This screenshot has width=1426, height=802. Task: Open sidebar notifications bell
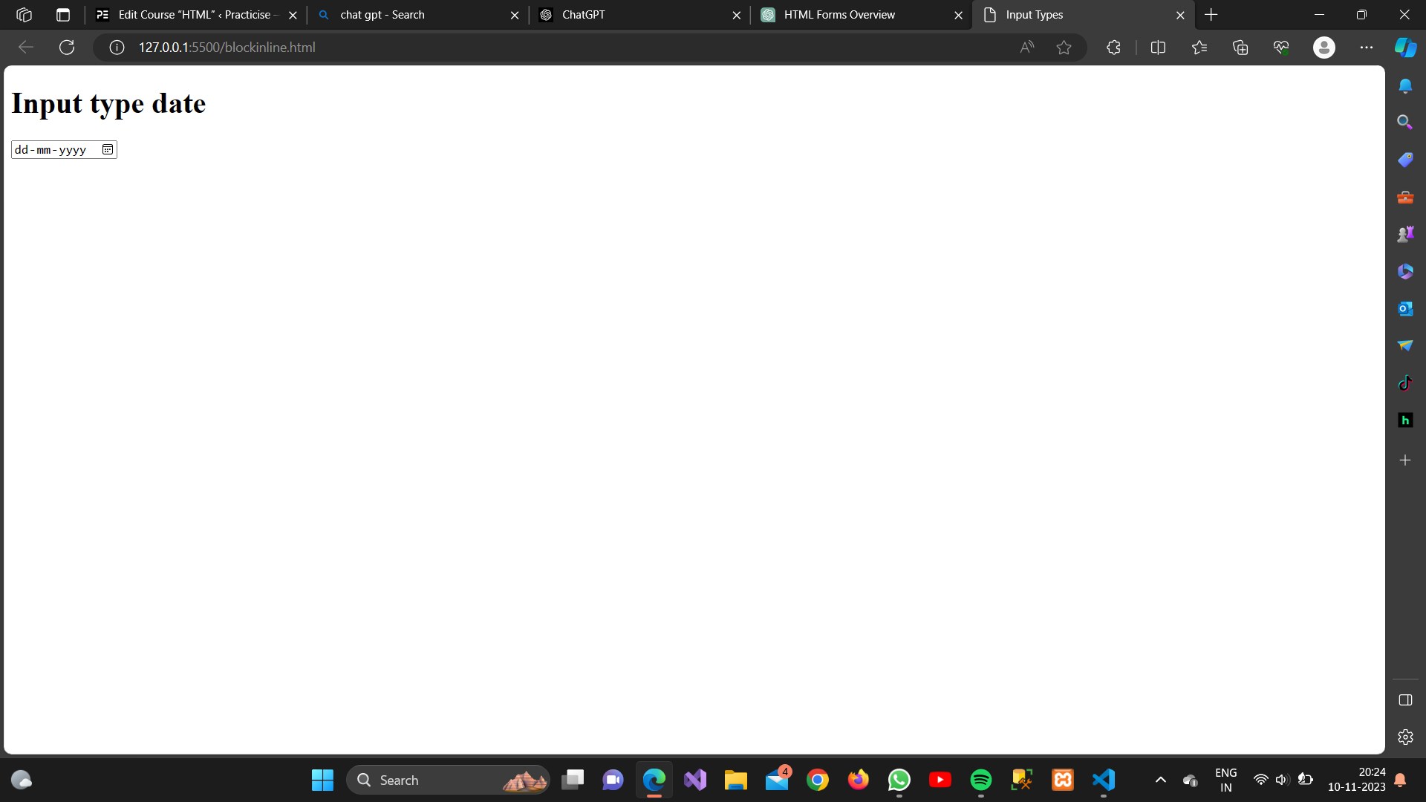point(1405,86)
